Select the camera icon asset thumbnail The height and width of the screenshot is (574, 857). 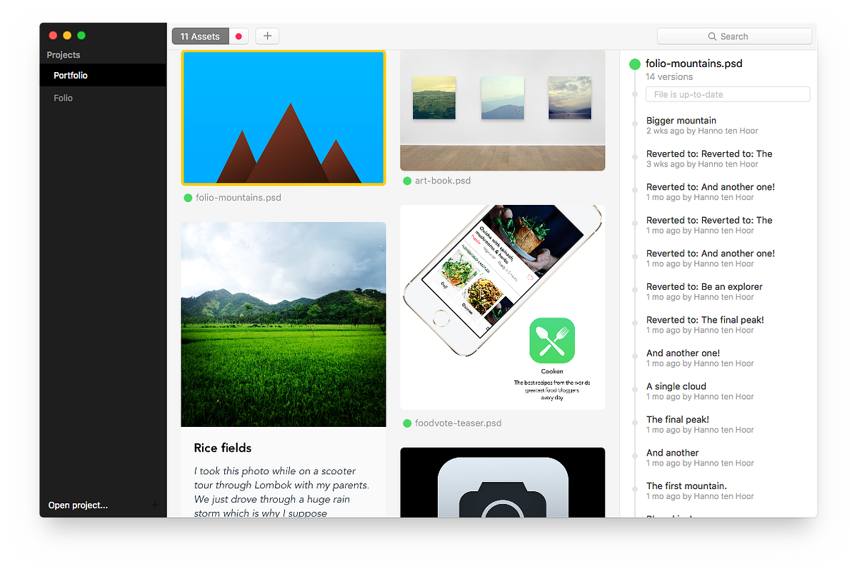503,483
